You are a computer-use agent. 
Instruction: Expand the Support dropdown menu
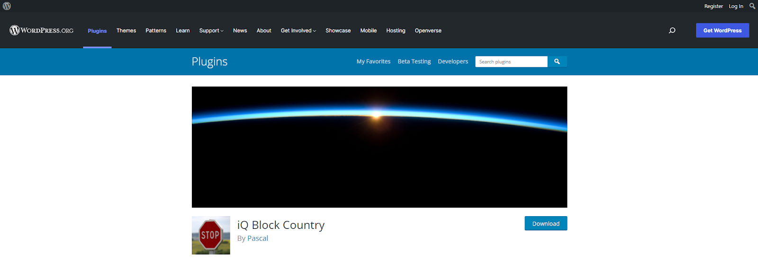(x=211, y=31)
